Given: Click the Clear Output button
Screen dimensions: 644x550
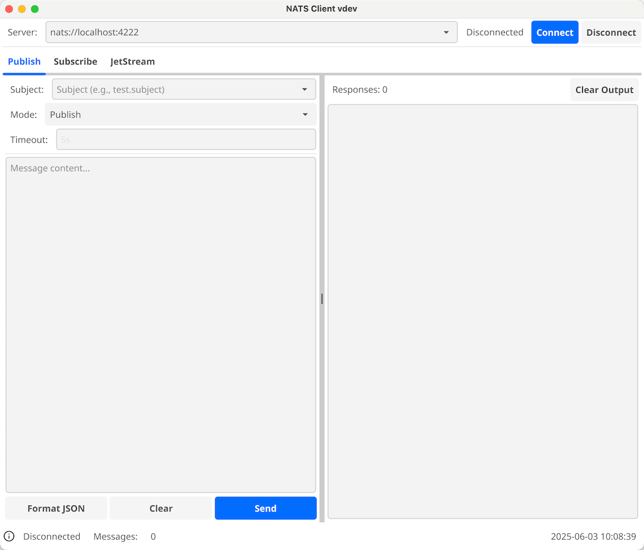Looking at the screenshot, I should pyautogui.click(x=604, y=90).
